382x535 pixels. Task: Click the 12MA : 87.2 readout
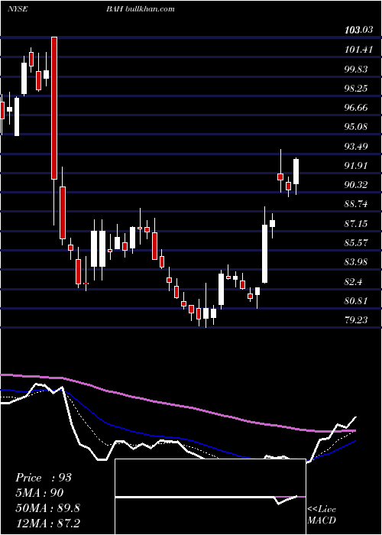coord(47,523)
